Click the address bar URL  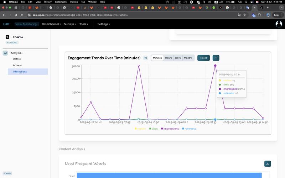tap(80, 15)
